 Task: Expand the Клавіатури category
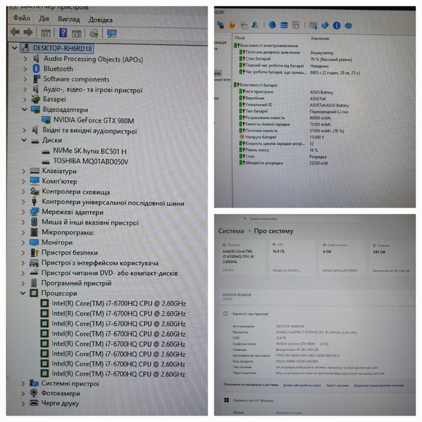point(24,171)
